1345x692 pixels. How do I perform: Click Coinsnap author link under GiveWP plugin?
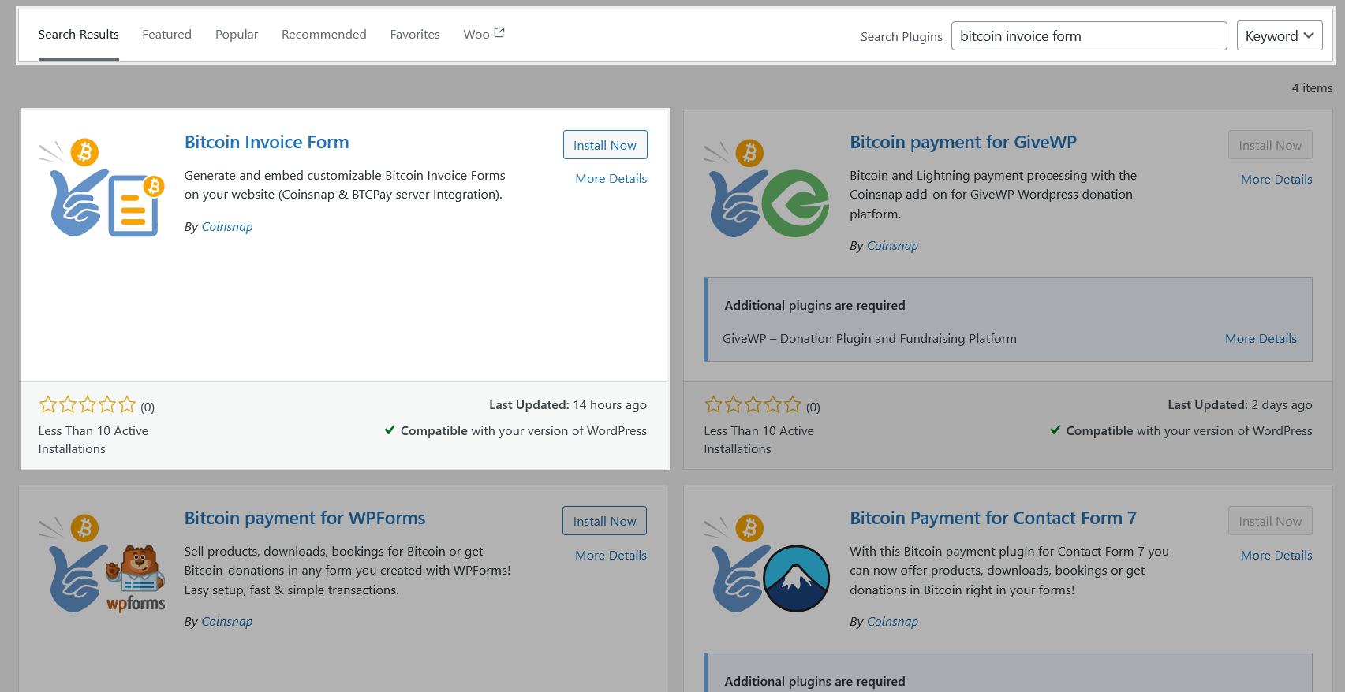click(892, 246)
